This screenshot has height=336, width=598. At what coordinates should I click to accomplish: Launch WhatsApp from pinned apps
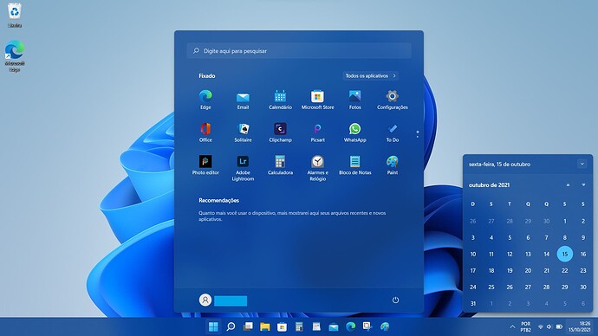355,132
